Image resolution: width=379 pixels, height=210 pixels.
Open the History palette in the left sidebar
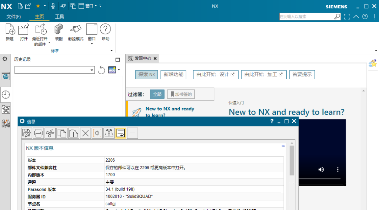click(6, 95)
